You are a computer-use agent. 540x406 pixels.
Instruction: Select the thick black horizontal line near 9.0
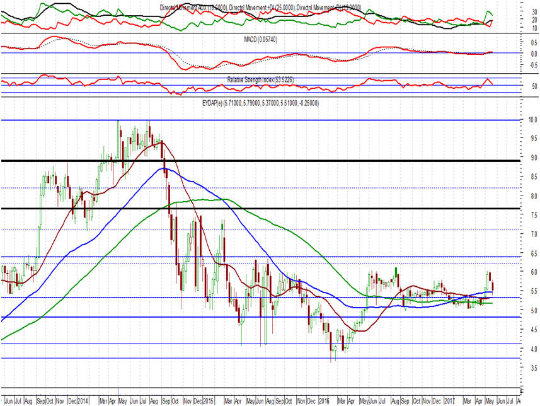260,161
